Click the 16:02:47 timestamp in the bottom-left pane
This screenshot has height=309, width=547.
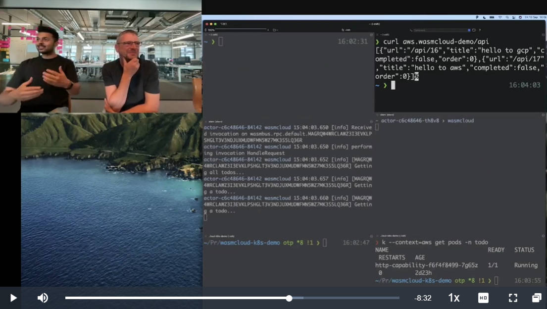coord(356,242)
